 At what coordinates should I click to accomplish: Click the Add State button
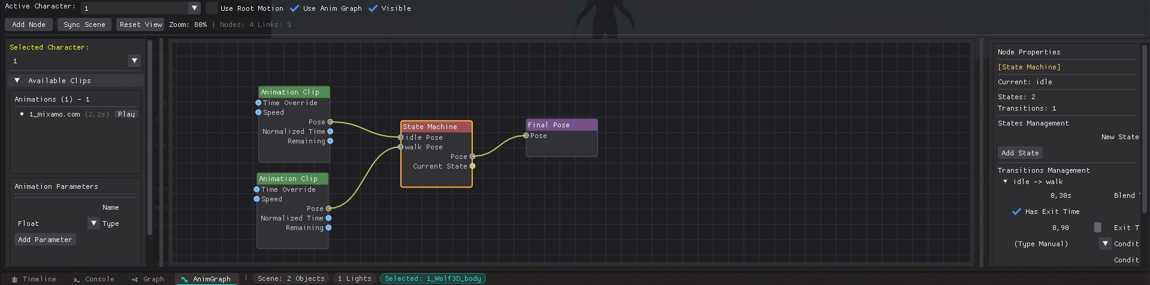click(1020, 153)
